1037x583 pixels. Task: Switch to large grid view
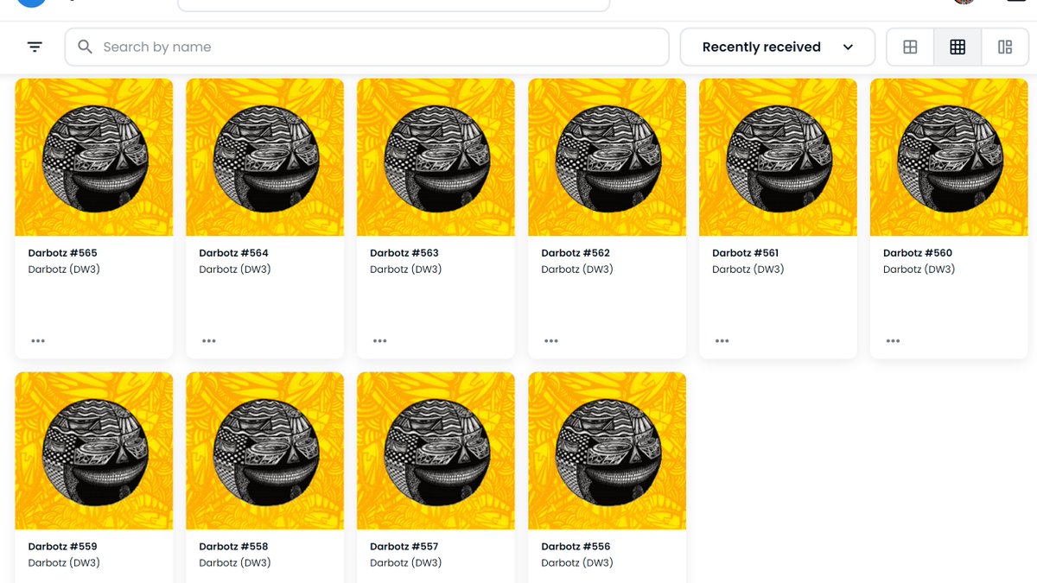pos(910,47)
